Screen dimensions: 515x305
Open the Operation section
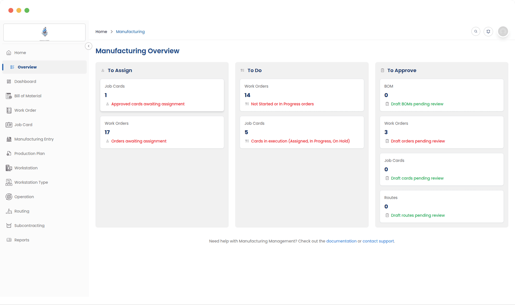(24, 197)
